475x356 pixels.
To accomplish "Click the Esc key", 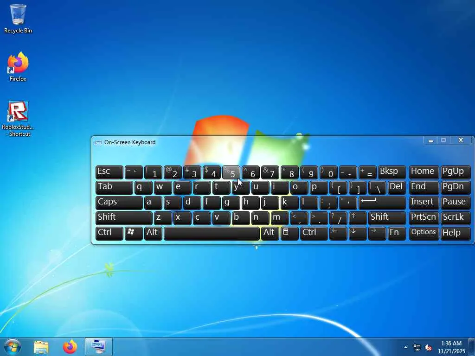I will point(109,172).
